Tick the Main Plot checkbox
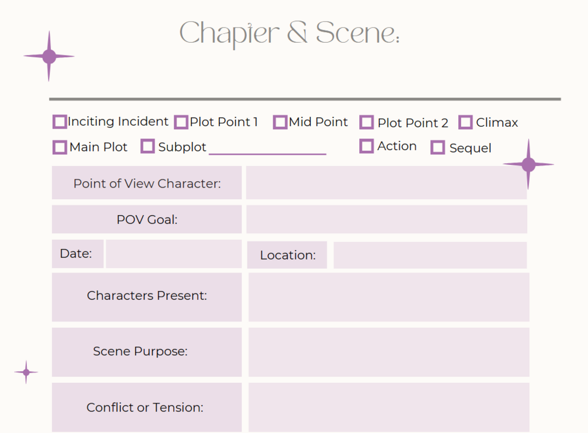588x433 pixels. click(x=60, y=147)
